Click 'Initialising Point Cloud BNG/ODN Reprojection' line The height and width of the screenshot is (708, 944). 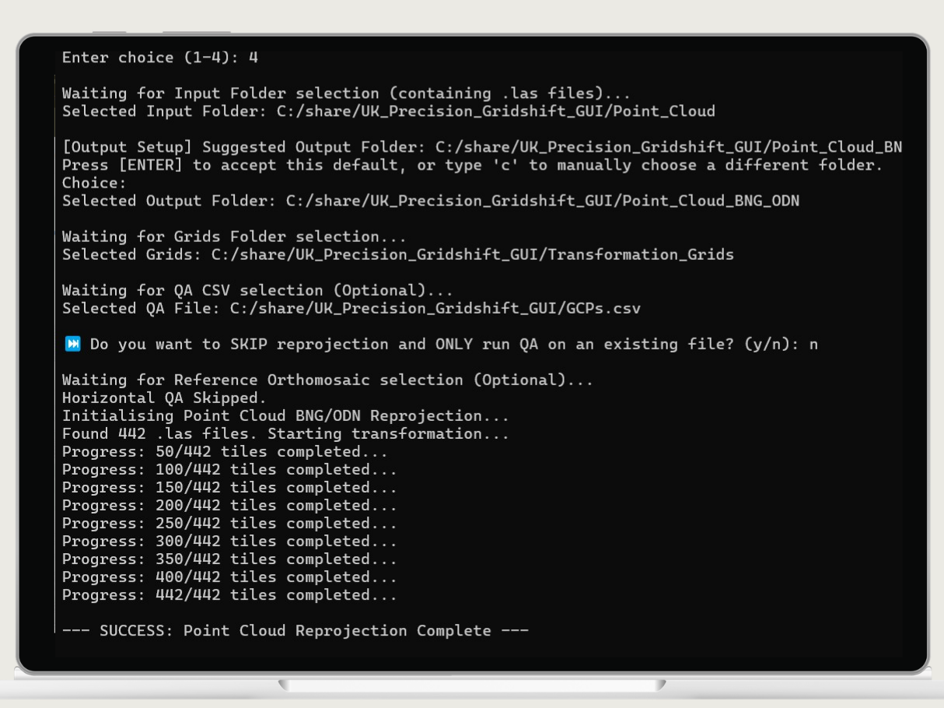tap(285, 415)
